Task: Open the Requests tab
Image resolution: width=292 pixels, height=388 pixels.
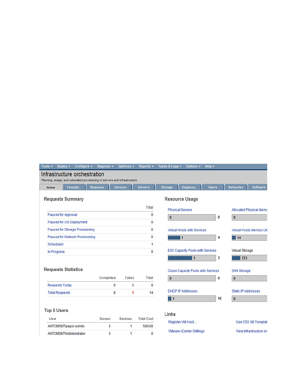Action: (x=97, y=187)
